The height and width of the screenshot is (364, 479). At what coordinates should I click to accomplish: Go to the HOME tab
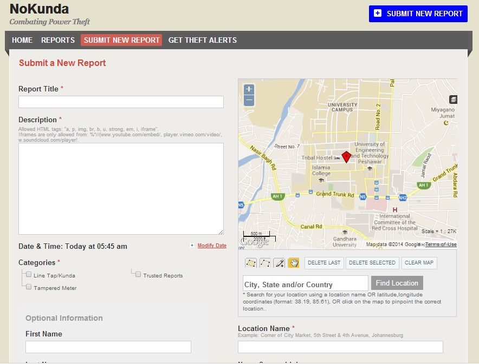[x=22, y=40]
